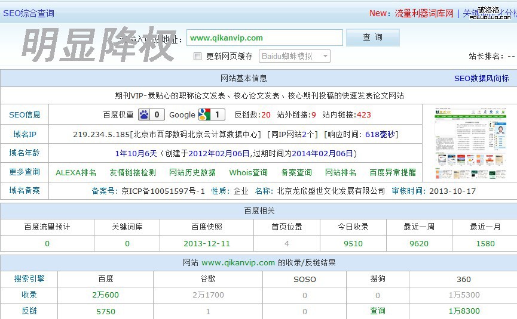
Task: Click the 今日收录 value 9510
Action: (x=353, y=244)
